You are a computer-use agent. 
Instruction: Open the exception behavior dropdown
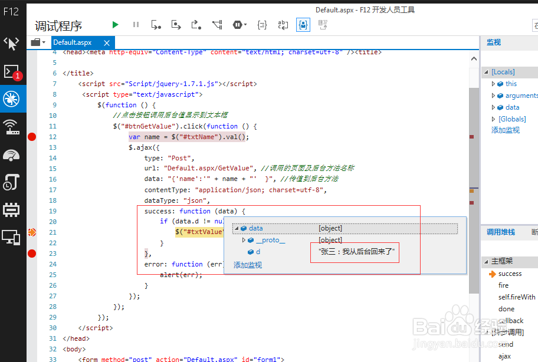click(240, 25)
